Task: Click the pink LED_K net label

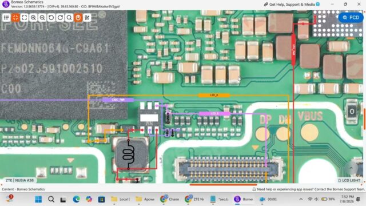Action: click(214, 113)
